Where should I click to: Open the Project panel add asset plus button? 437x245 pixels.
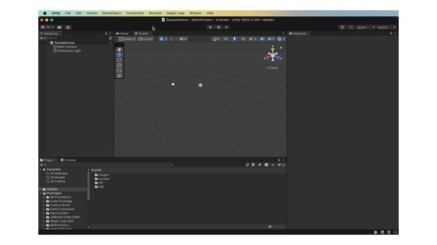click(x=43, y=165)
